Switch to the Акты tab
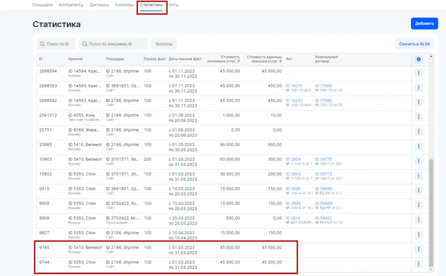This screenshot has height=276, width=446. 173,5
